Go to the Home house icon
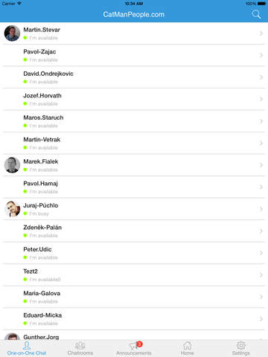 pyautogui.click(x=188, y=345)
